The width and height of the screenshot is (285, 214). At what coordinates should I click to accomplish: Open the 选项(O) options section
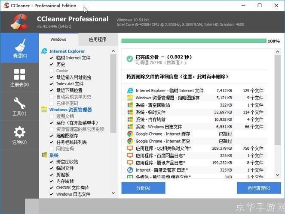point(19,135)
